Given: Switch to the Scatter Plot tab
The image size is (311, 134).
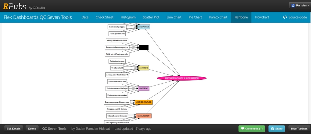Looking at the screenshot, I should (x=151, y=17).
